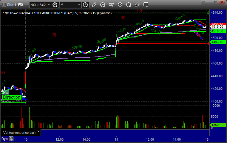Click the SIM mode badge
Image resolution: width=227 pixels, height=143 pixels.
tap(20, 5)
